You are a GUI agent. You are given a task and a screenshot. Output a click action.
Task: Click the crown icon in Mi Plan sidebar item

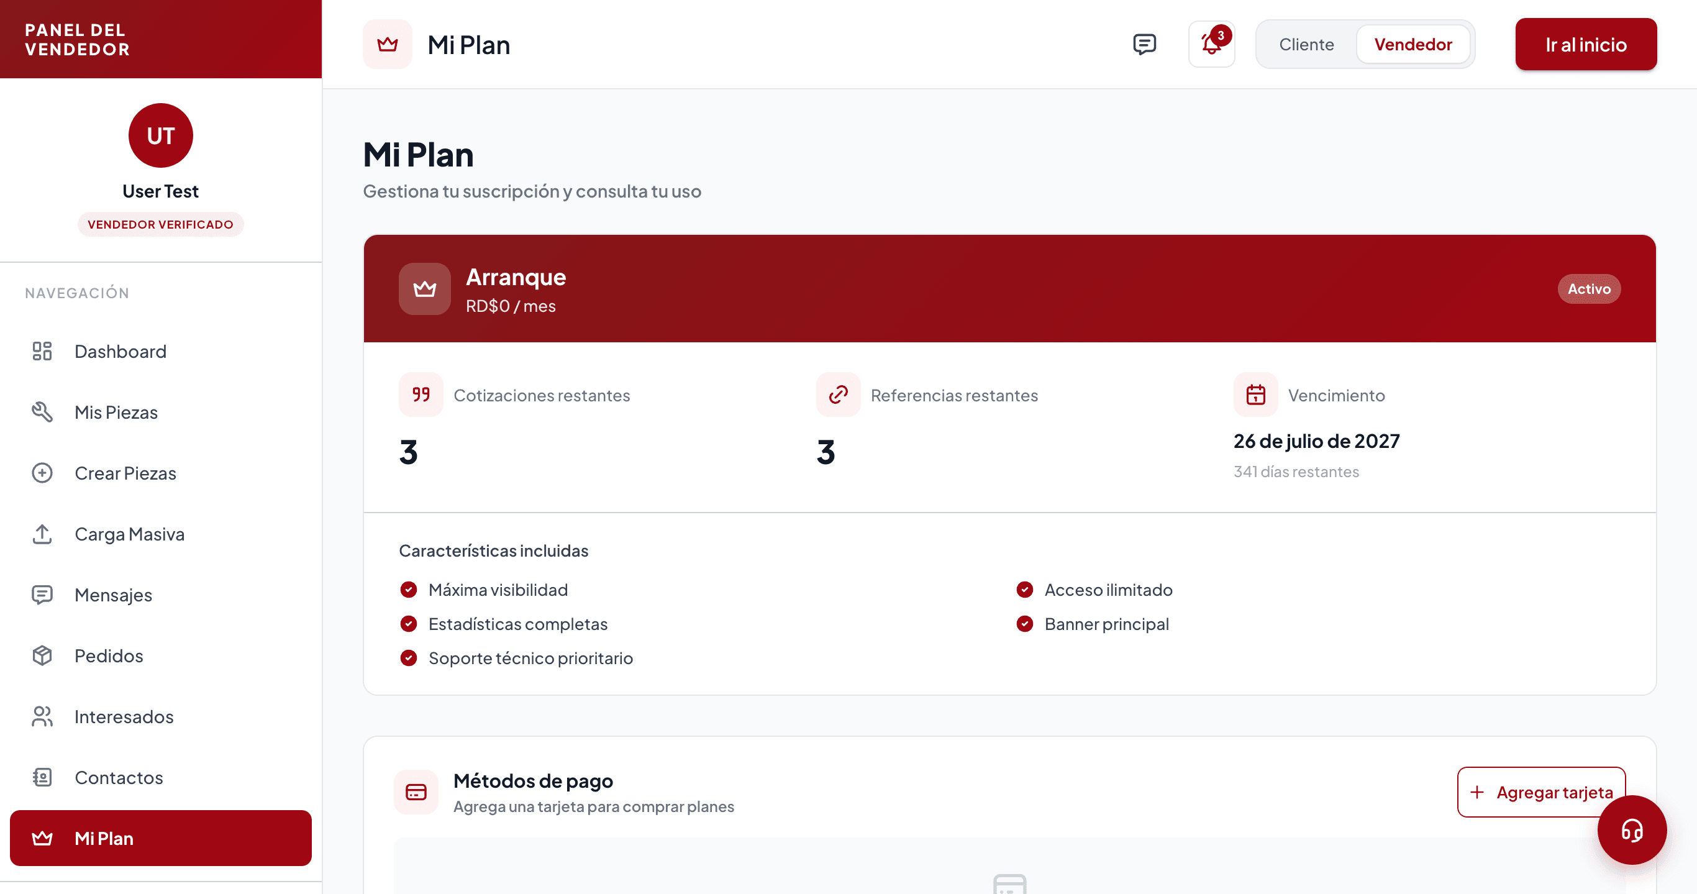(42, 838)
